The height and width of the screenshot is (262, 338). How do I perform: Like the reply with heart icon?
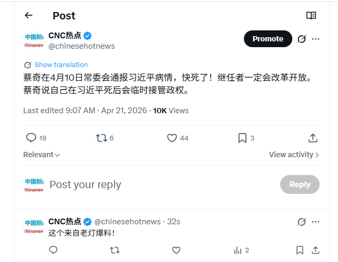tap(176, 250)
